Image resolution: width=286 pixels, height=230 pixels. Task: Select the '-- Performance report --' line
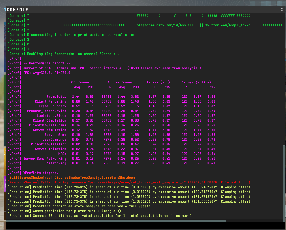click(x=39, y=63)
